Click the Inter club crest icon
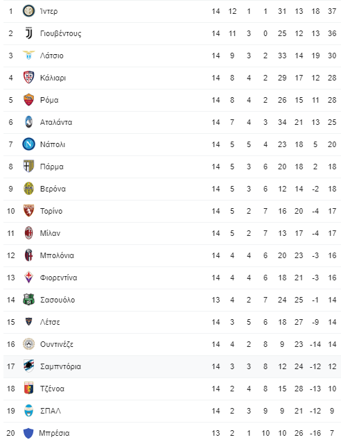 (x=28, y=11)
